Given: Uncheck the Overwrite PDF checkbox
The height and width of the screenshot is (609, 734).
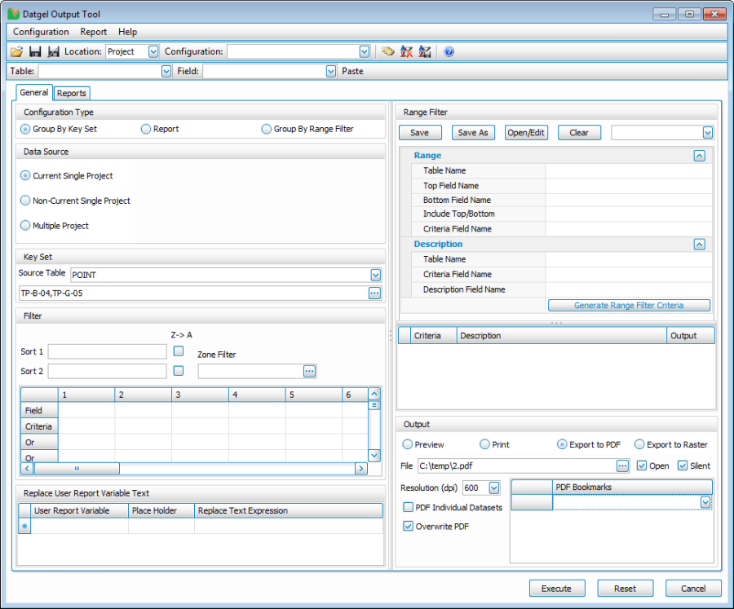Looking at the screenshot, I should [409, 527].
